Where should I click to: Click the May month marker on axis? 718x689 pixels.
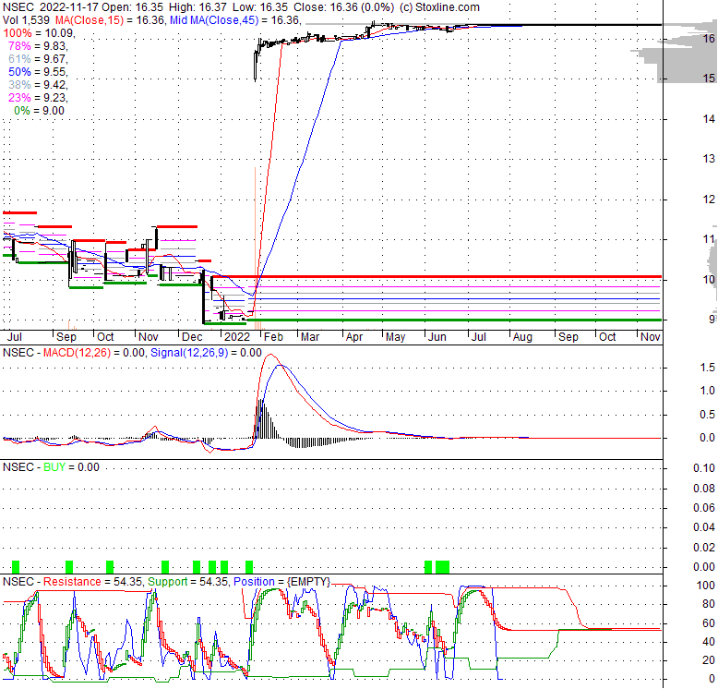tap(395, 337)
